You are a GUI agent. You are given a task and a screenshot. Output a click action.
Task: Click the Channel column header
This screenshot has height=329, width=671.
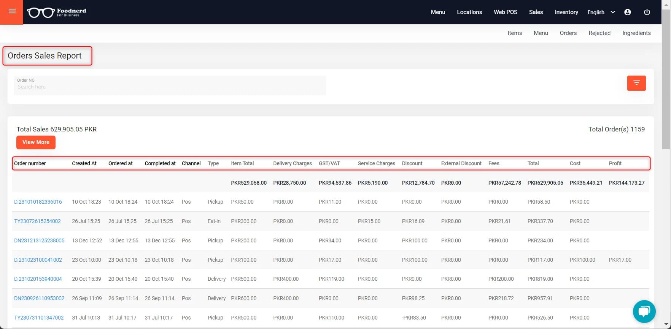191,163
